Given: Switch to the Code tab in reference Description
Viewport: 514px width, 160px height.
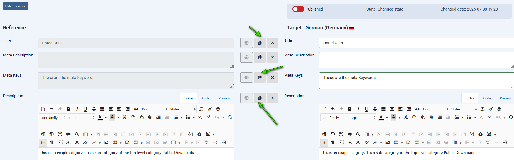Looking at the screenshot, I should point(206,98).
